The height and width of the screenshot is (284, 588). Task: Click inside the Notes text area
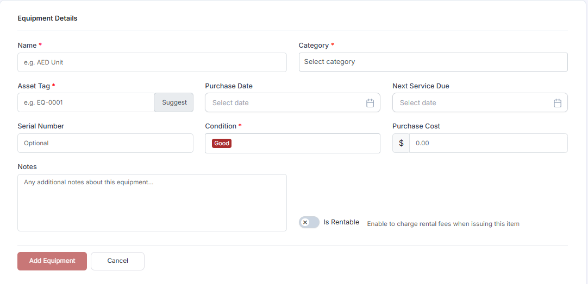[152, 202]
